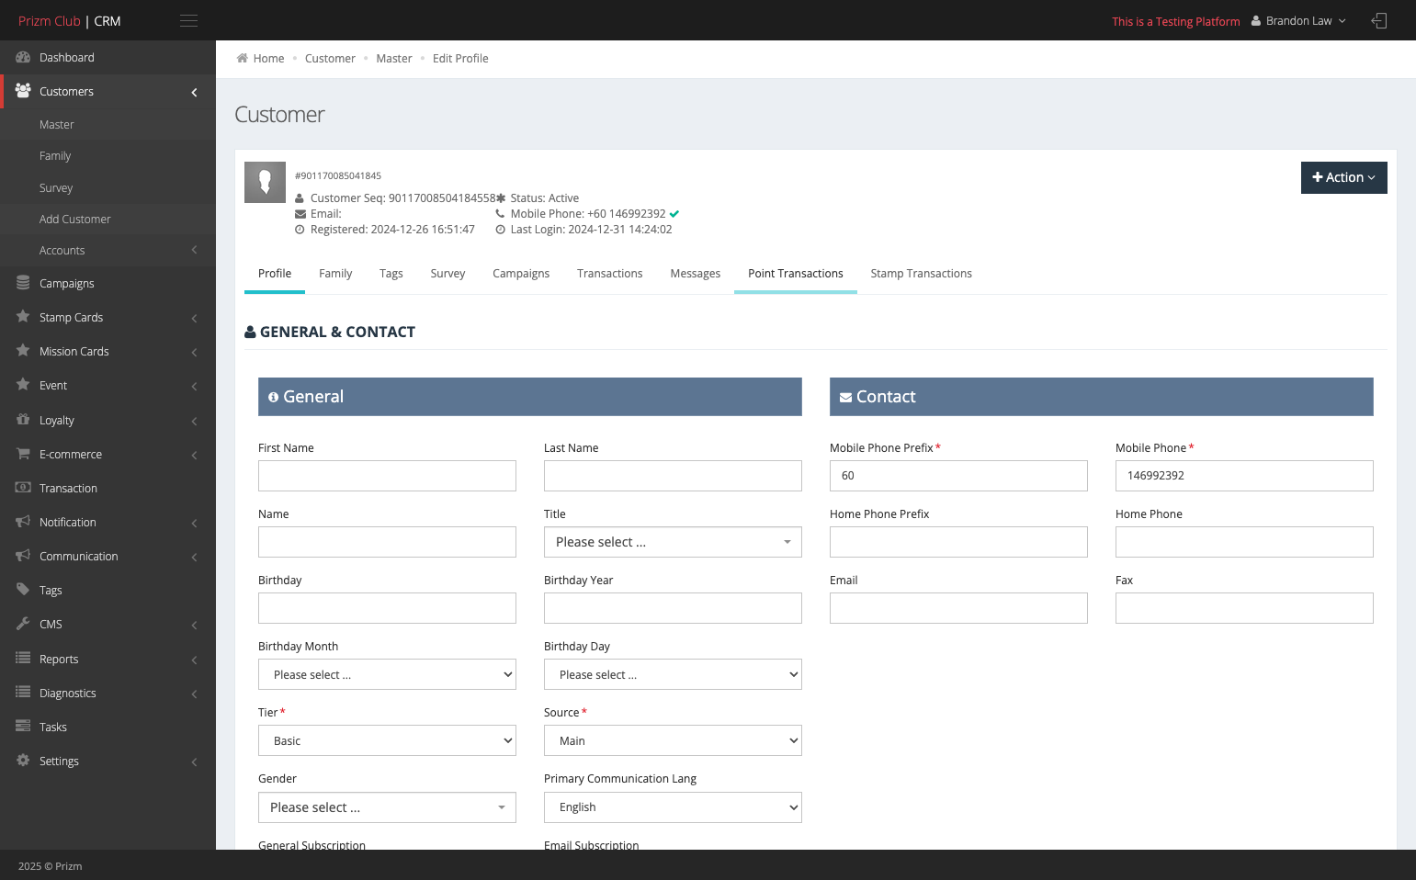Click the Mobile Phone input field
1416x880 pixels.
pyautogui.click(x=1244, y=476)
